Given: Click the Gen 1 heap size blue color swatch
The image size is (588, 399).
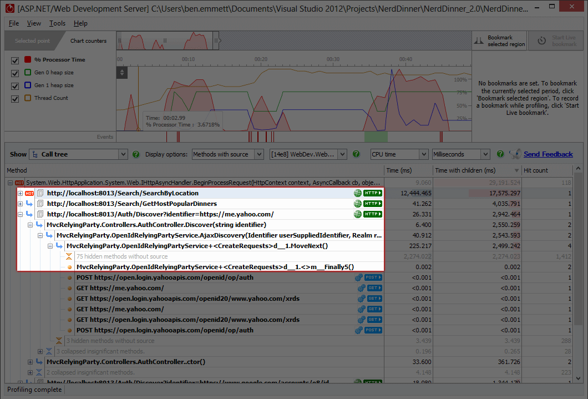Looking at the screenshot, I should coord(28,85).
